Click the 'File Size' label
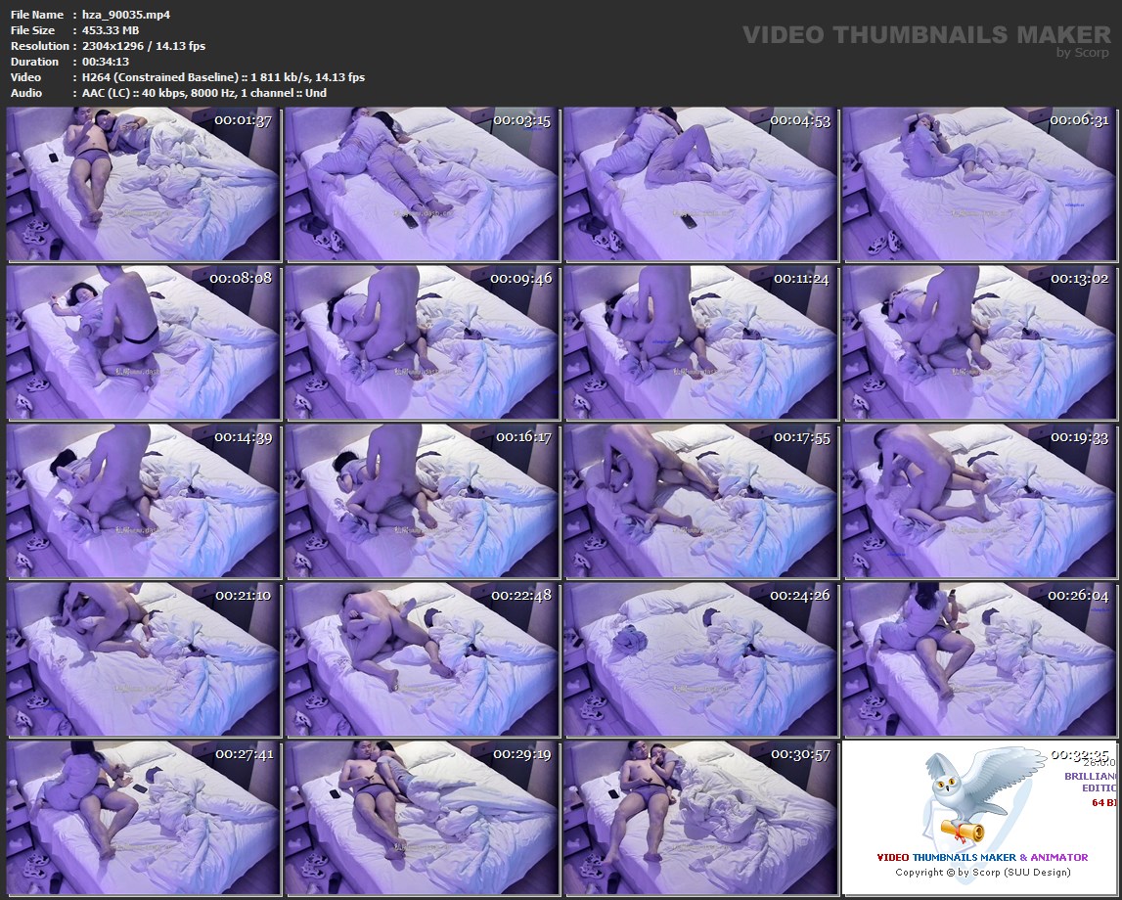This screenshot has height=900, width=1122. coord(33,30)
